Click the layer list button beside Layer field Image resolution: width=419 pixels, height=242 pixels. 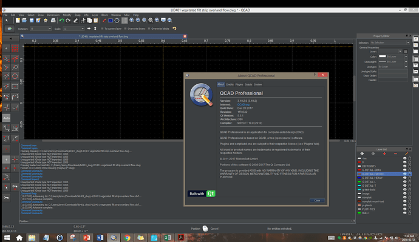tap(406, 51)
